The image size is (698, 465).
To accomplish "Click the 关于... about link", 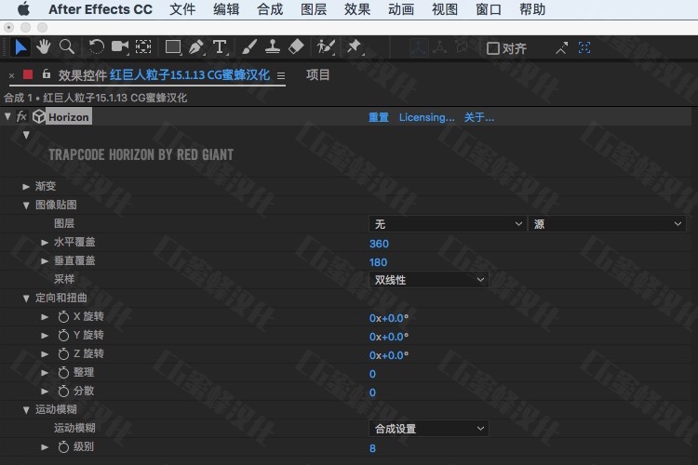I will click(x=479, y=117).
